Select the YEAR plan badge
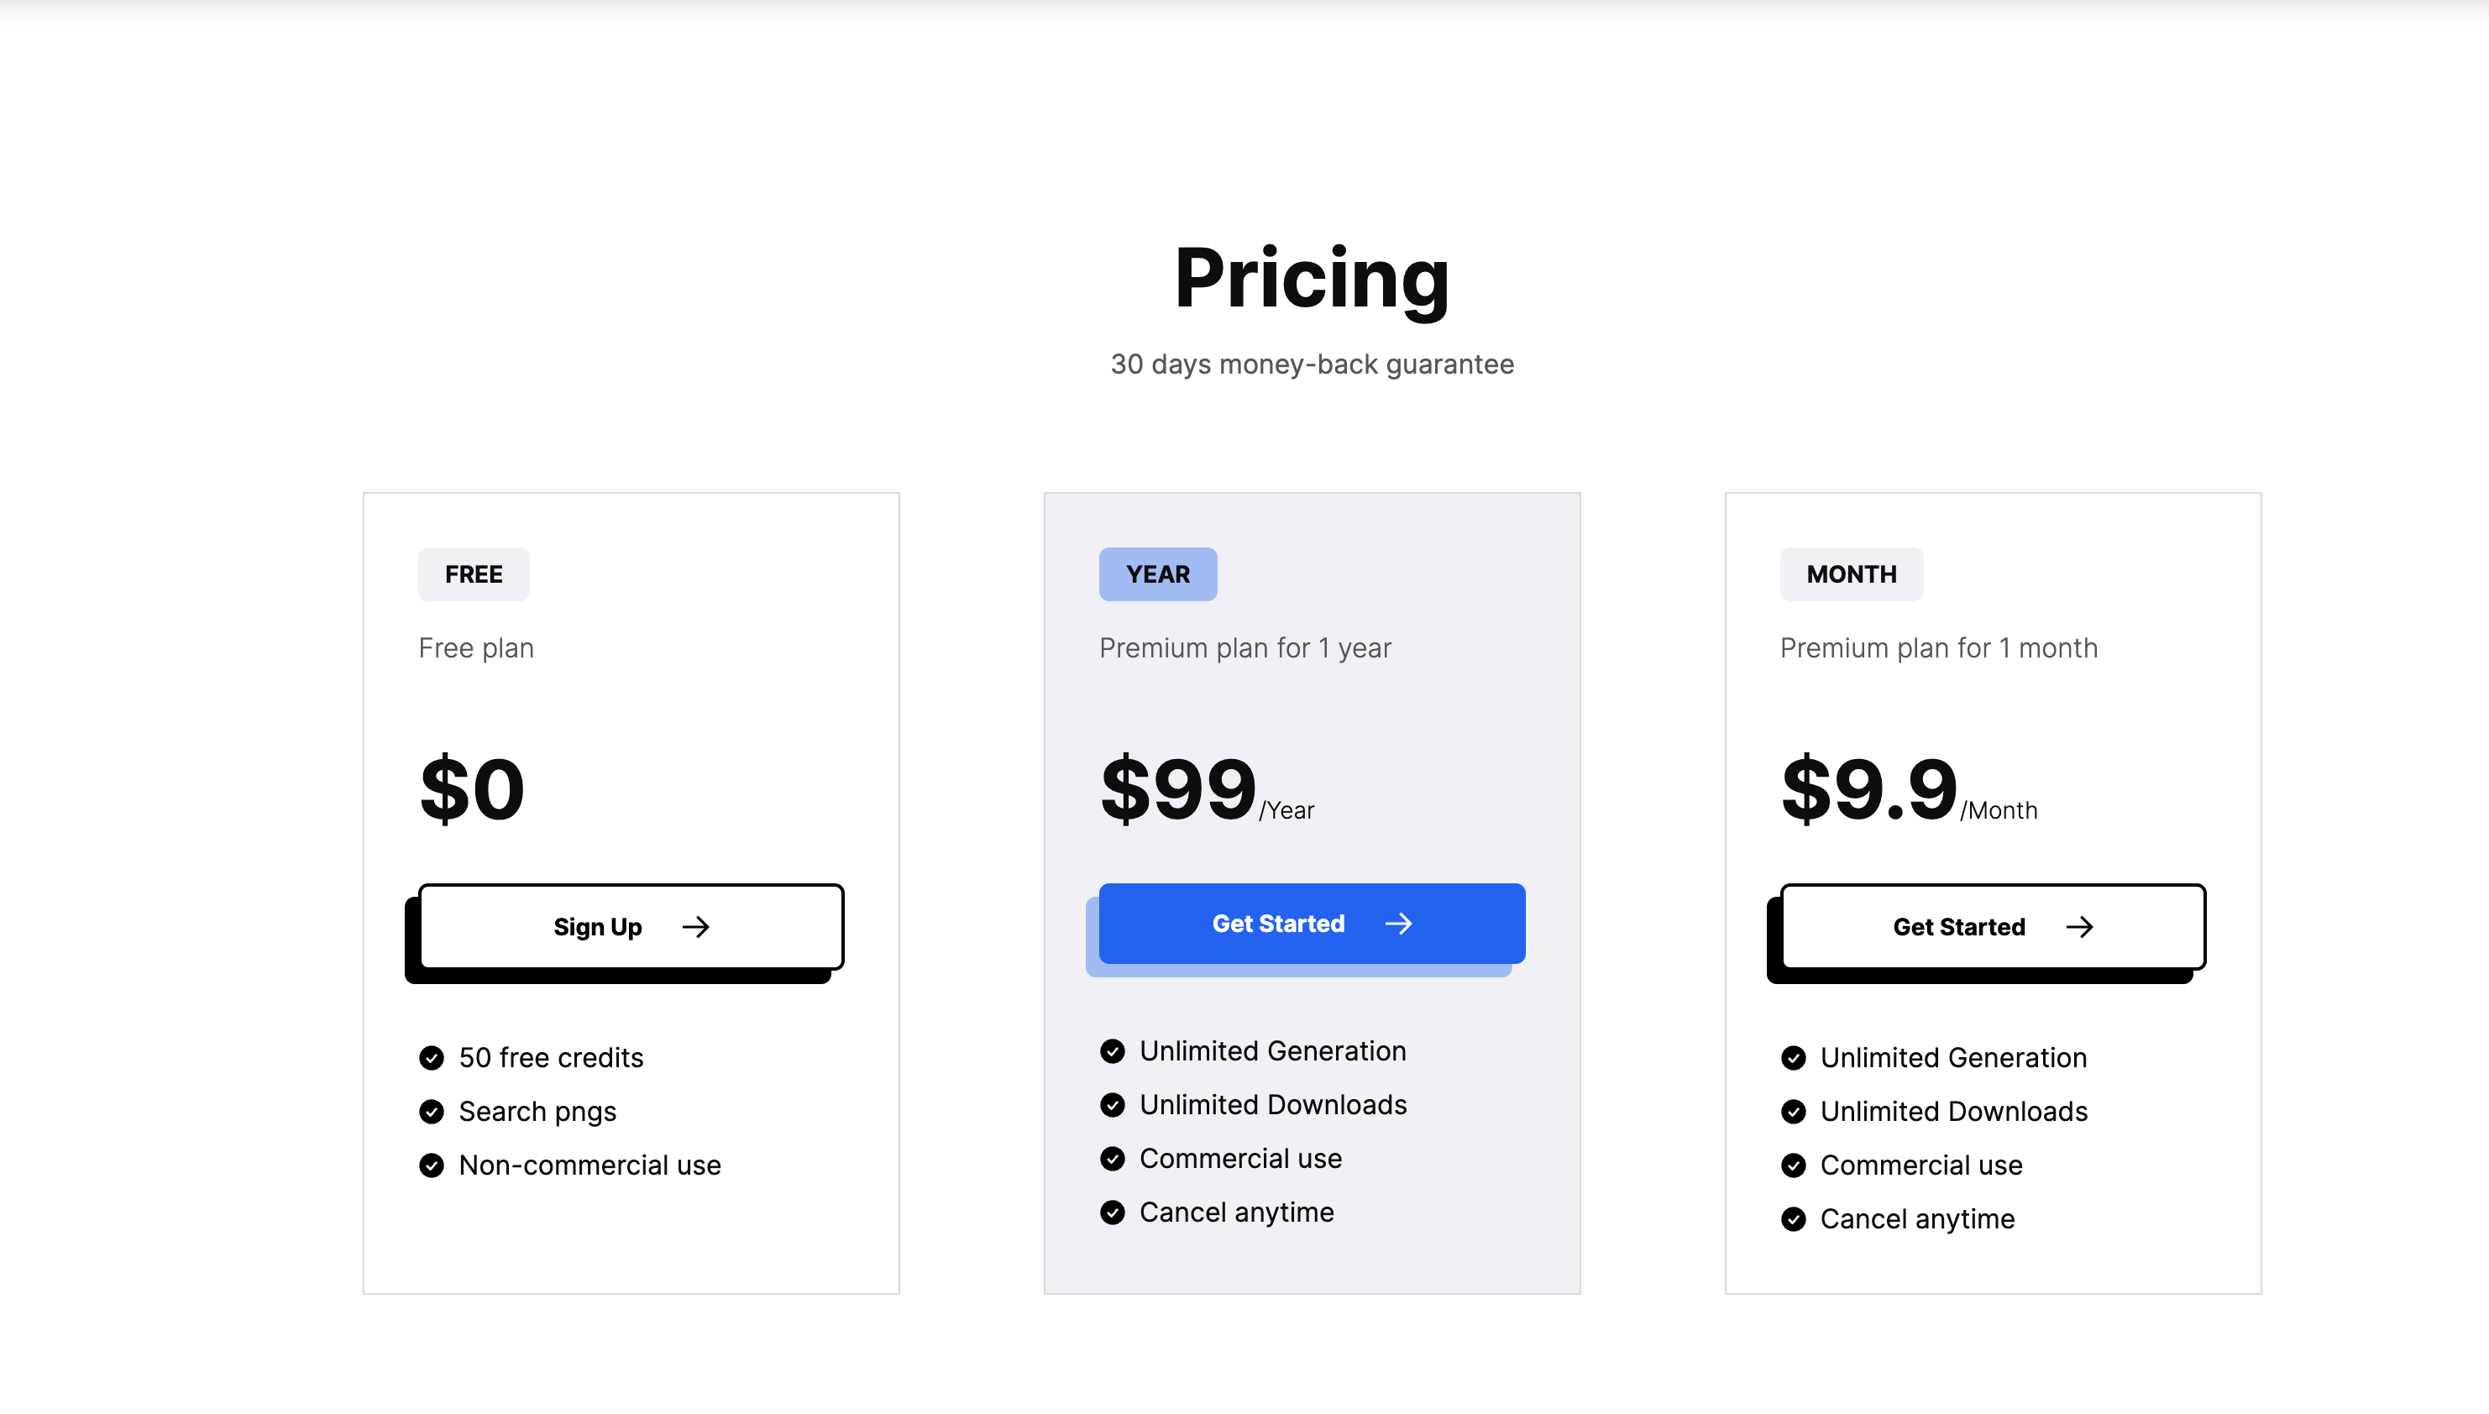The width and height of the screenshot is (2489, 1414). click(x=1157, y=574)
